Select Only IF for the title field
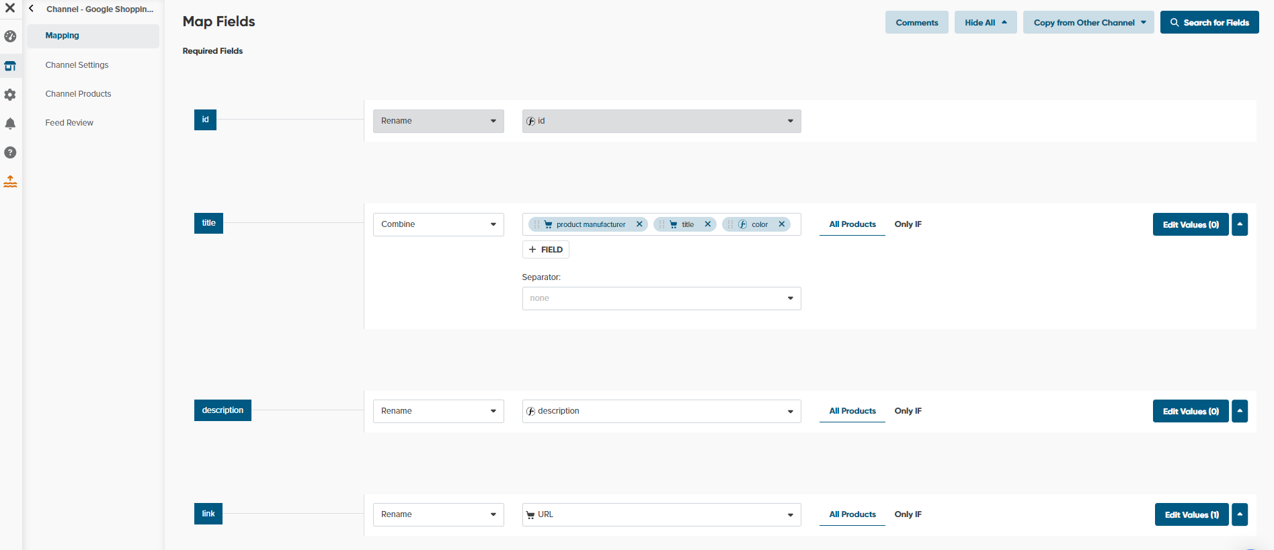 coord(908,224)
